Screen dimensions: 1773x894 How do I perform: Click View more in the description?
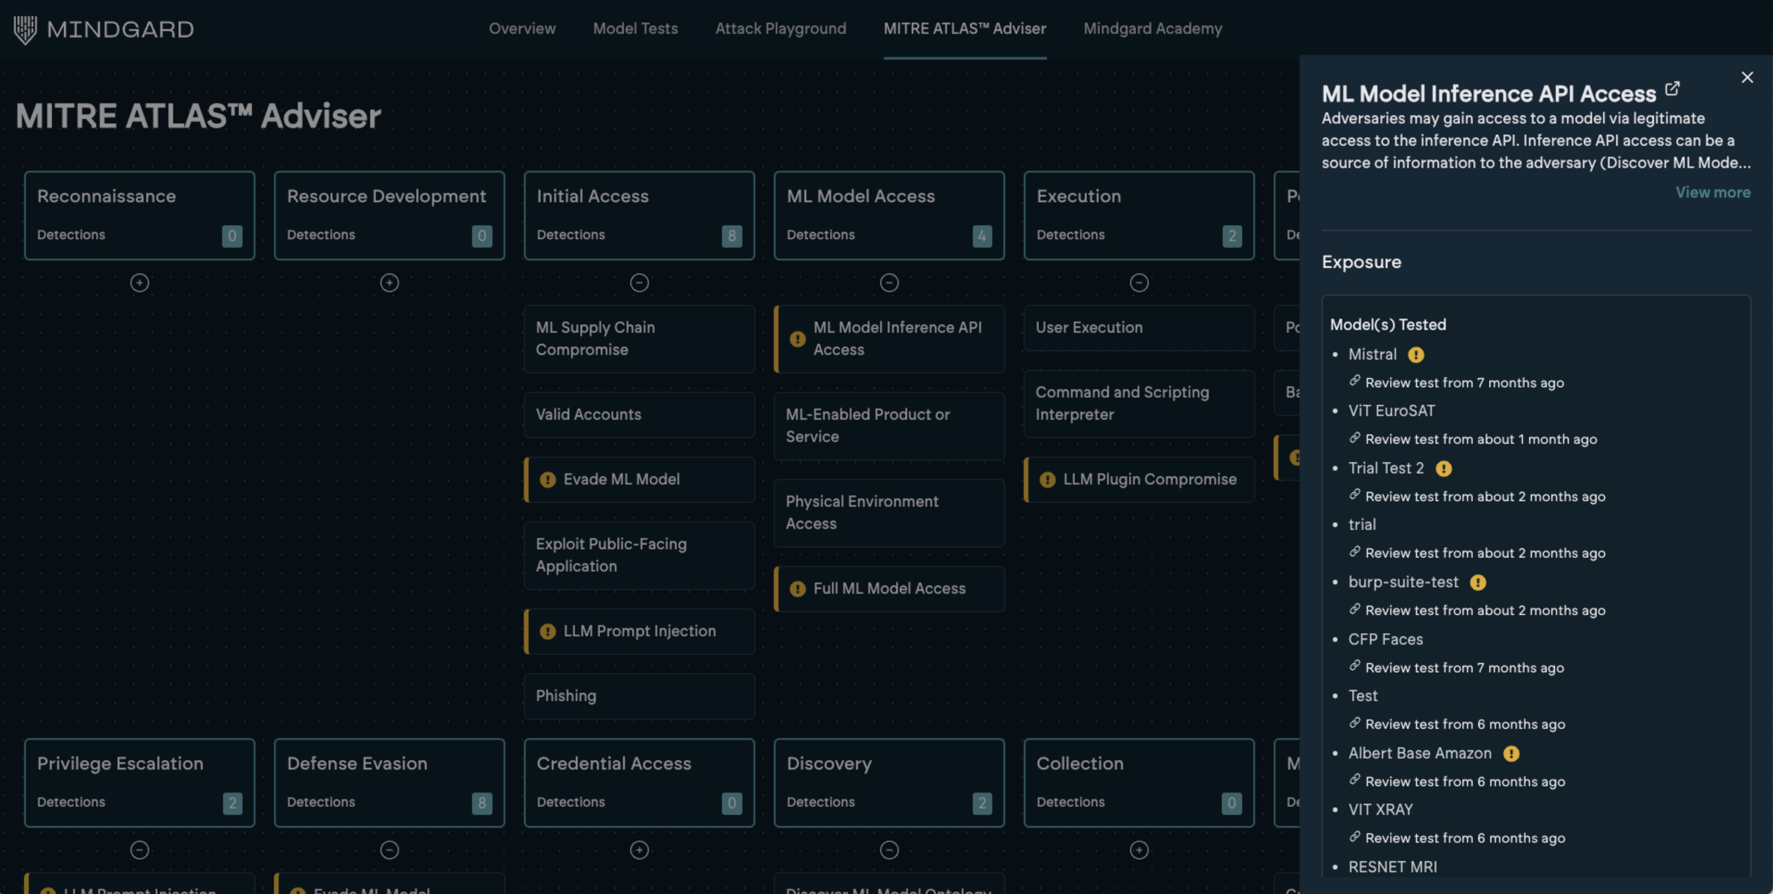coord(1712,192)
